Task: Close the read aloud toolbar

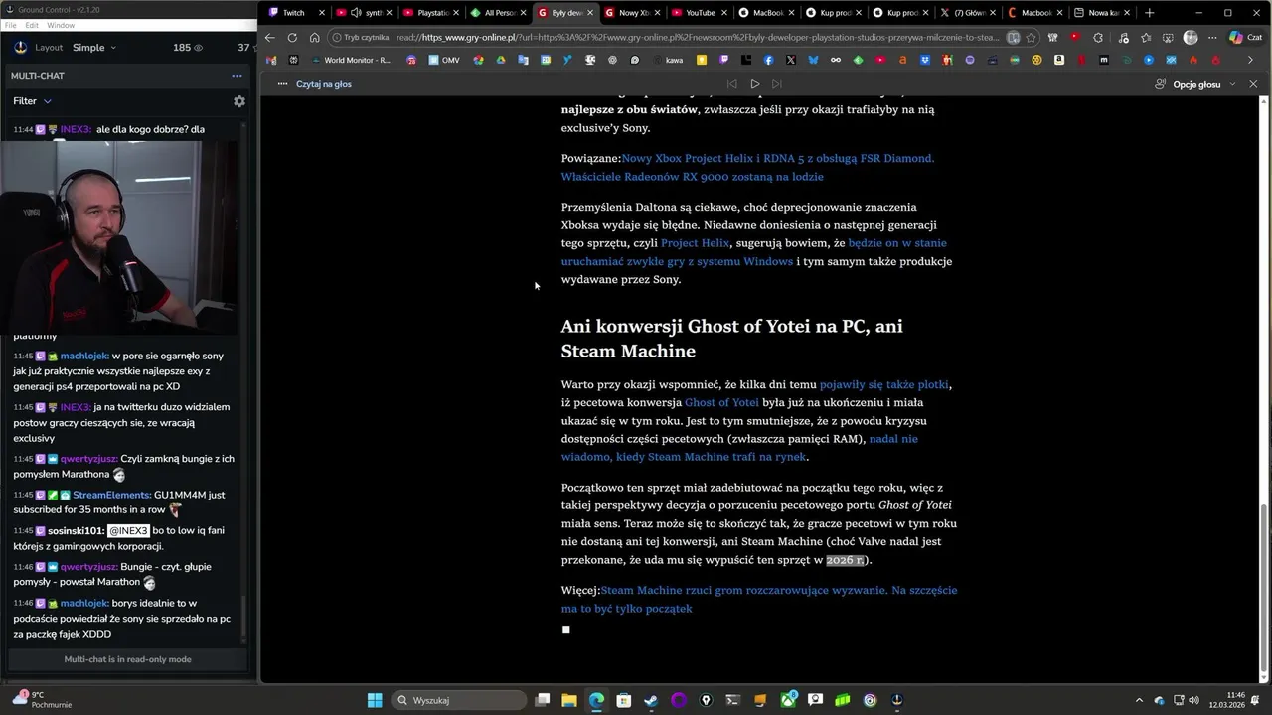Action: (x=1253, y=84)
